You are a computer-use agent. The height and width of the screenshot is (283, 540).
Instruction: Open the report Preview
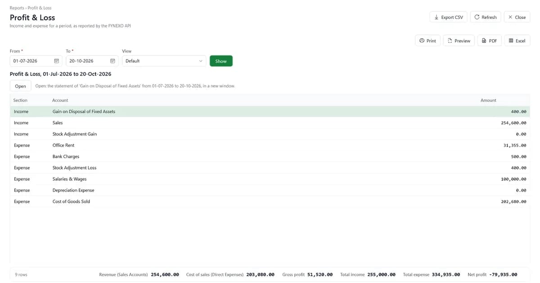[459, 41]
